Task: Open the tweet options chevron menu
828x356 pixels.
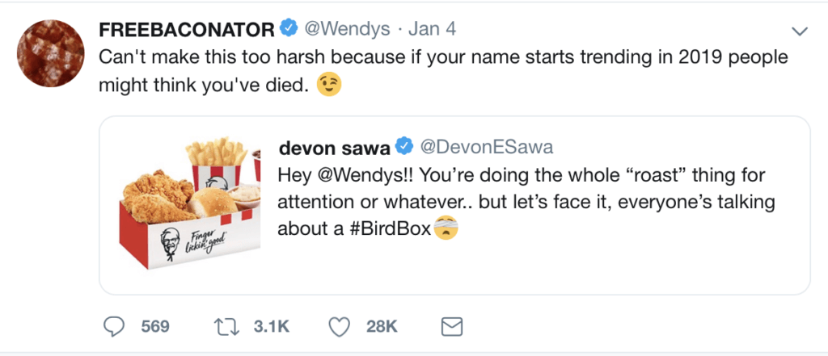Action: pos(800,31)
